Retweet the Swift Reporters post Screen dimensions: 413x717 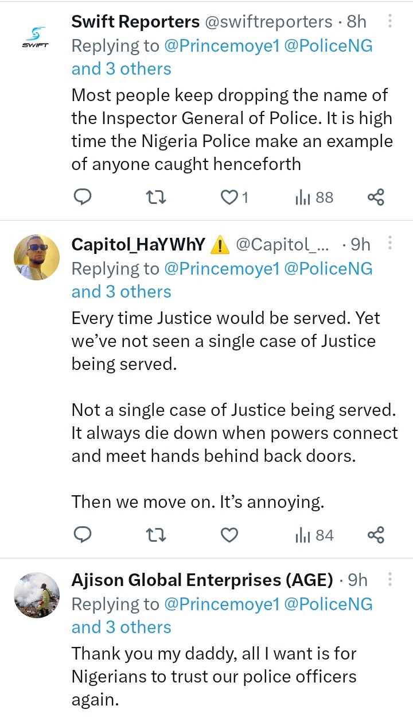point(157,198)
